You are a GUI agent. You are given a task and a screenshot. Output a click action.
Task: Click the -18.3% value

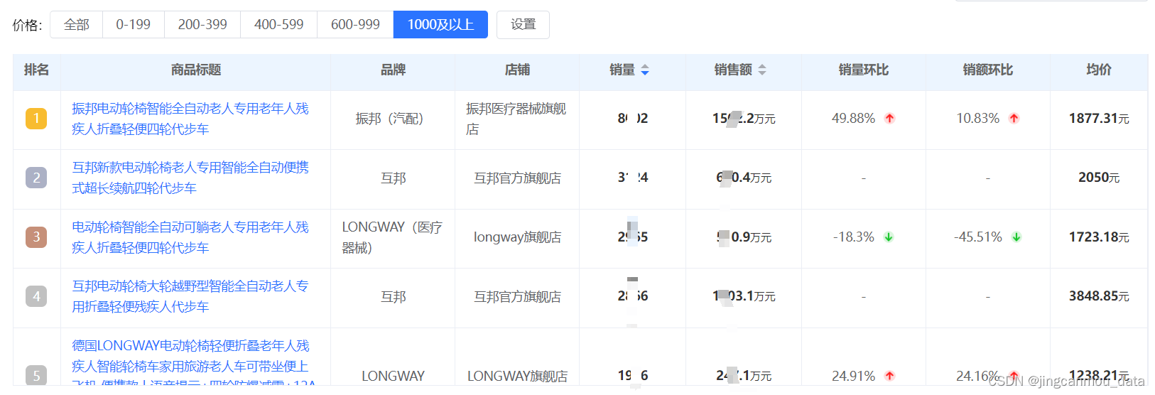853,237
